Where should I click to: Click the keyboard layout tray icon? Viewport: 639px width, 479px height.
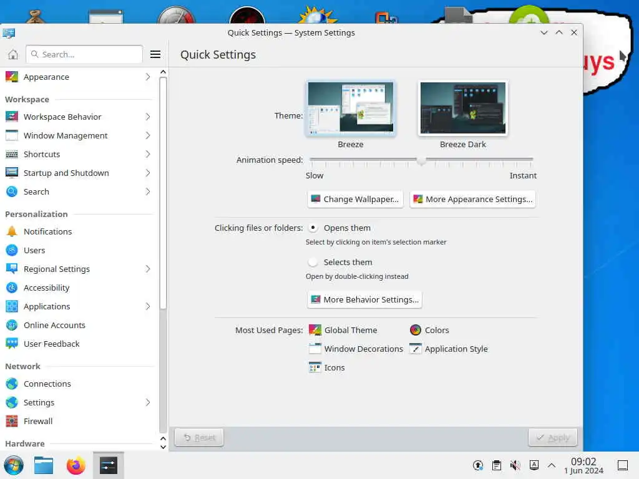534,465
